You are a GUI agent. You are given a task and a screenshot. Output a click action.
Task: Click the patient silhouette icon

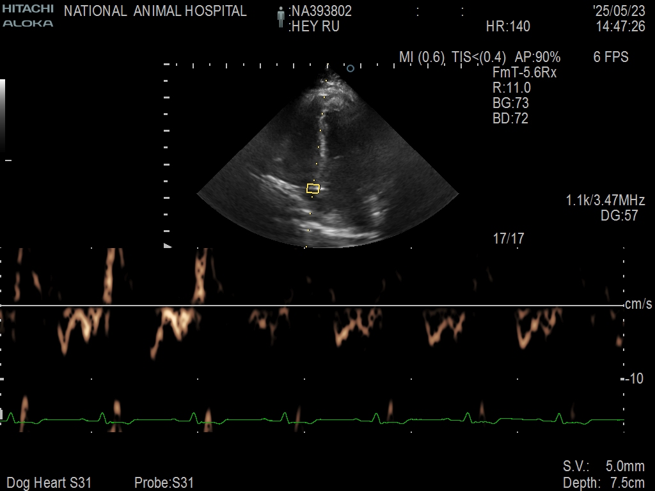[280, 18]
